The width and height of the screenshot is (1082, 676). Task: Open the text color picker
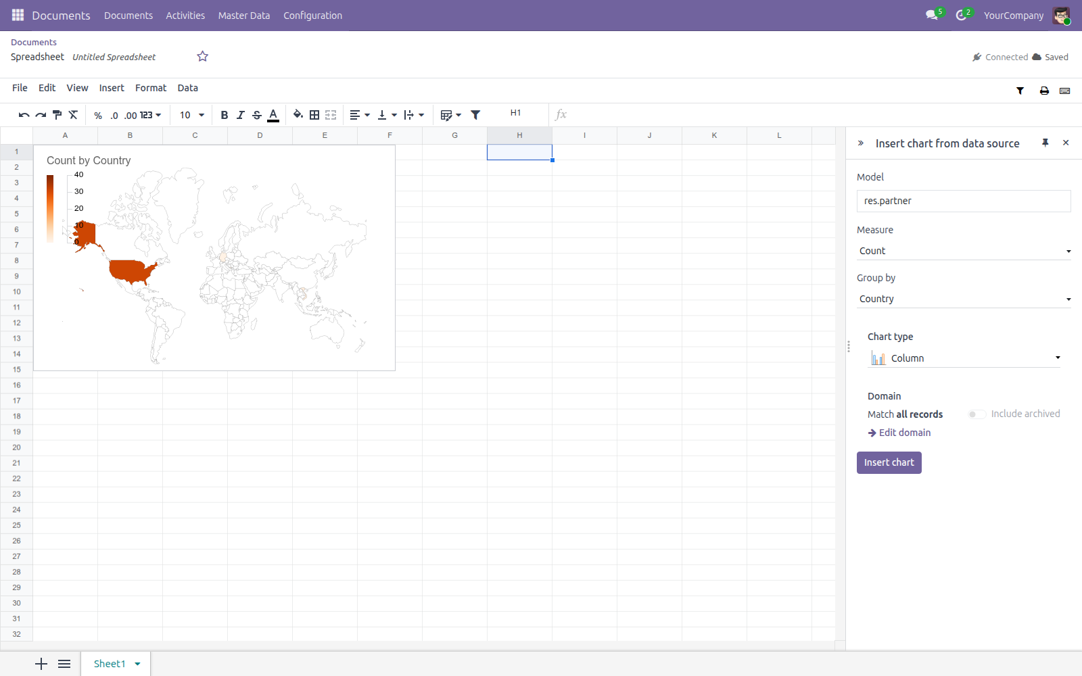tap(273, 115)
